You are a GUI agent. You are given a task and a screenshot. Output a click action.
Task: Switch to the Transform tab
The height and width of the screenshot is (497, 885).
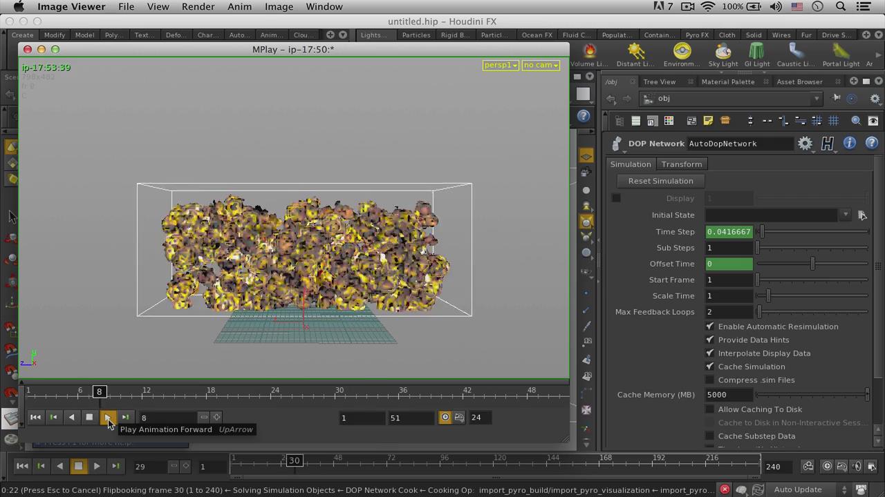click(x=681, y=164)
